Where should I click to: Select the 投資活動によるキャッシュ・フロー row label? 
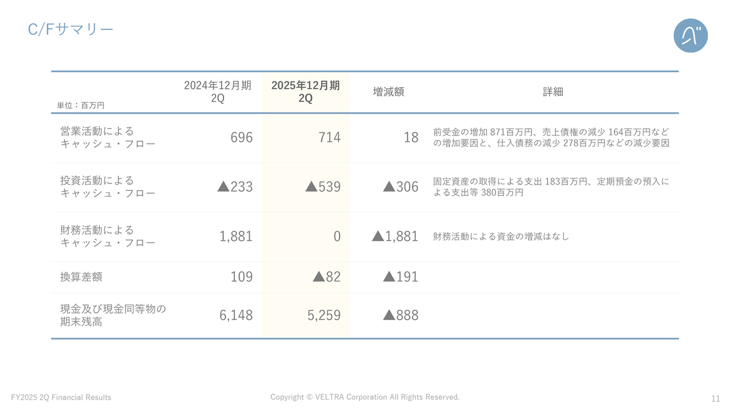coord(108,187)
